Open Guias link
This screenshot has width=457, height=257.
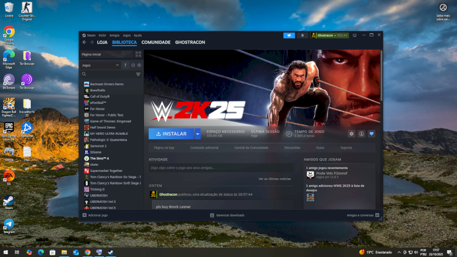click(x=320, y=148)
